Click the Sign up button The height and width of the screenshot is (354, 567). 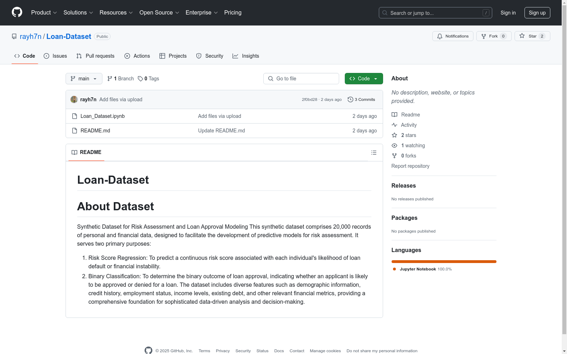[x=537, y=13]
